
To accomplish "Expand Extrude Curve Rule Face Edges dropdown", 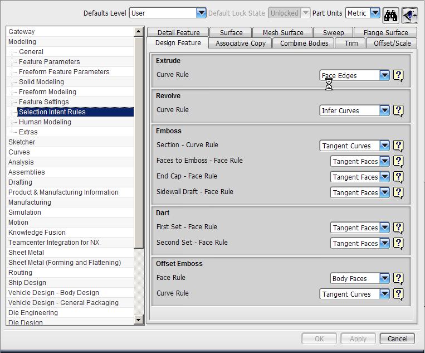I will (x=384, y=75).
